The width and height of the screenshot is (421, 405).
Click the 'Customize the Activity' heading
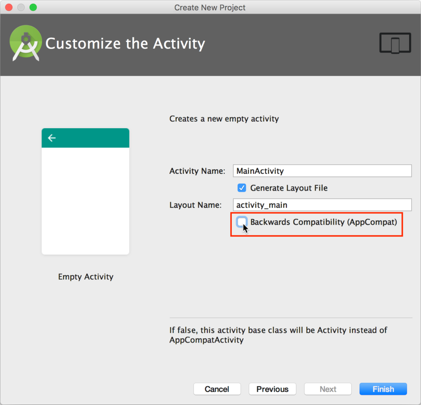tap(125, 44)
